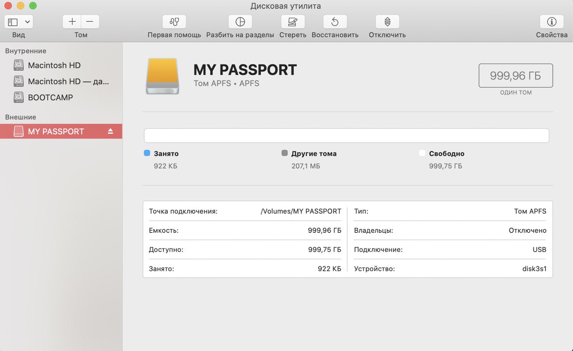Image resolution: width=573 pixels, height=351 pixels.
Task: Click the Том APFS • APFS subtitle
Action: (x=226, y=83)
